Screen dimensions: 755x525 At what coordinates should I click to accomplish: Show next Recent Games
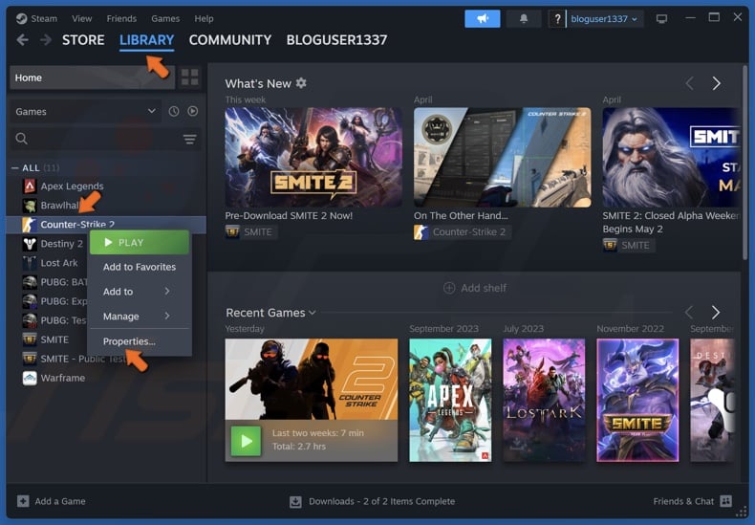pos(716,313)
